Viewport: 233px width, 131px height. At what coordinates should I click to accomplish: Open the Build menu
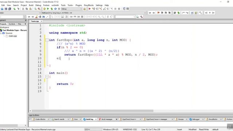31,5
